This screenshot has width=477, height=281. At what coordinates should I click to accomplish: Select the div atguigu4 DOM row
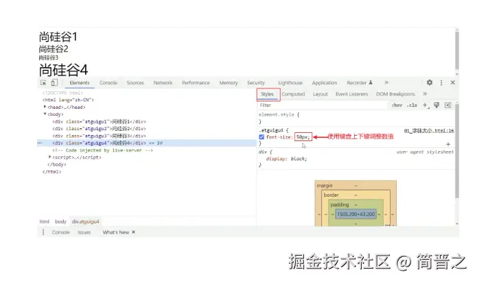coord(147,143)
